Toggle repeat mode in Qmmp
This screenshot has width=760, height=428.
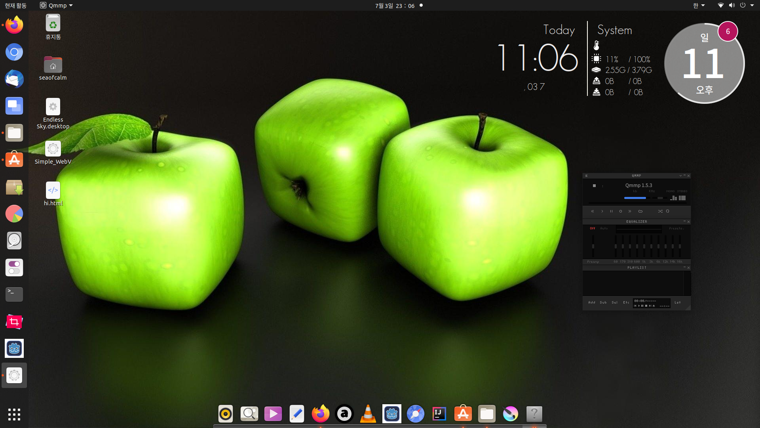pyautogui.click(x=668, y=211)
